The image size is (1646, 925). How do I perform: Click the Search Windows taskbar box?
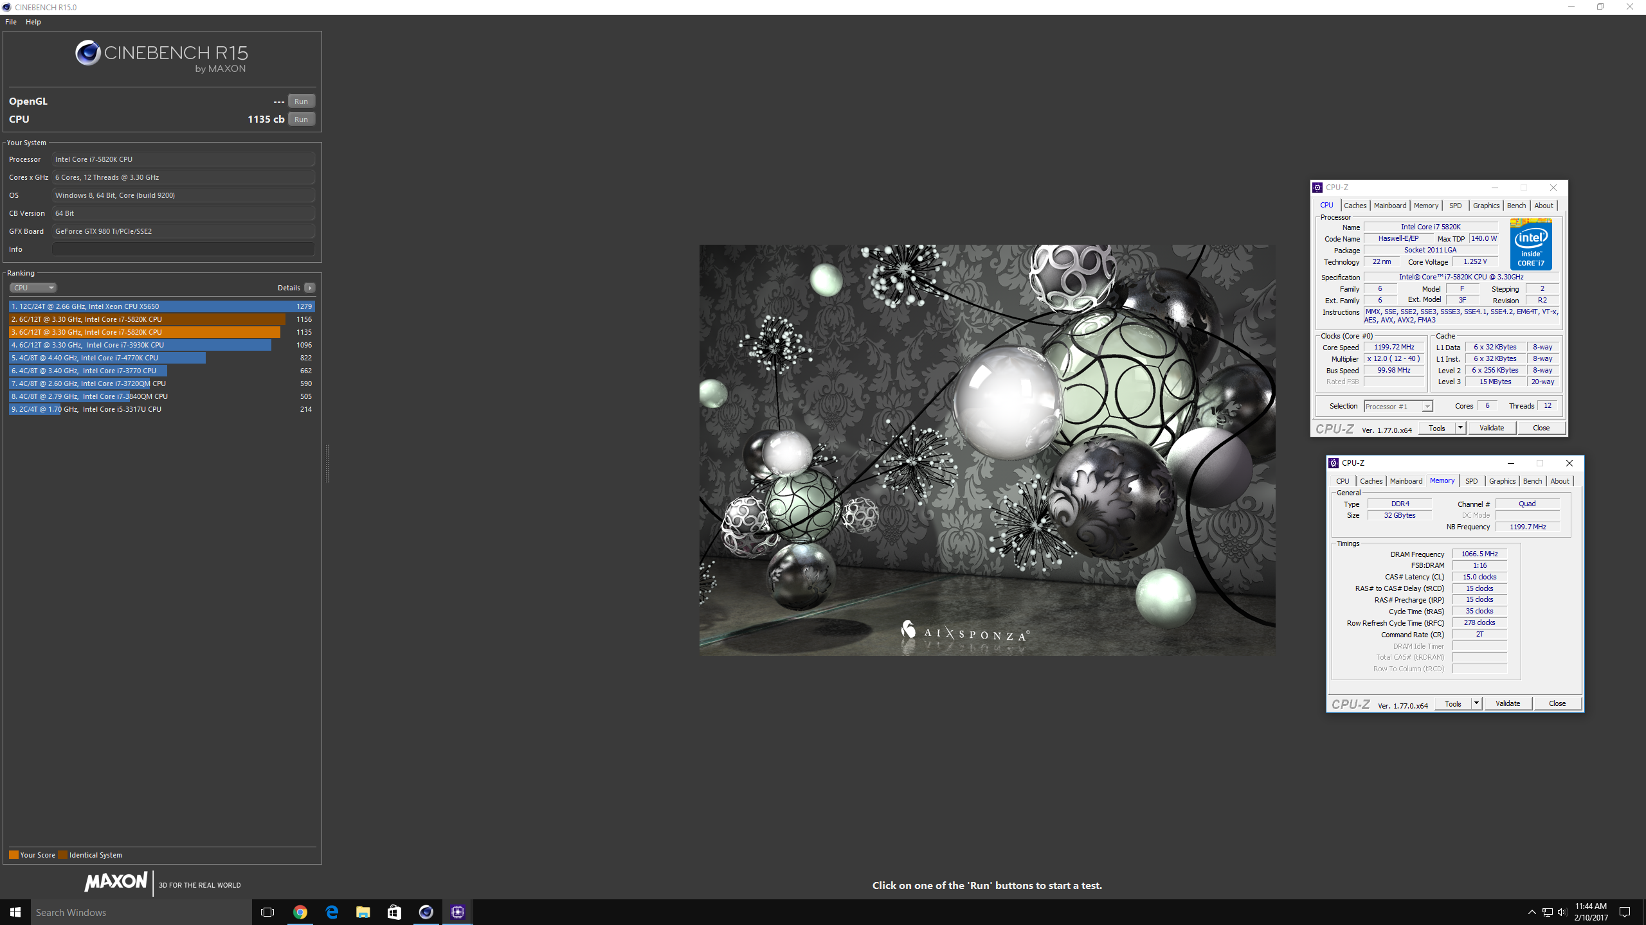point(141,912)
